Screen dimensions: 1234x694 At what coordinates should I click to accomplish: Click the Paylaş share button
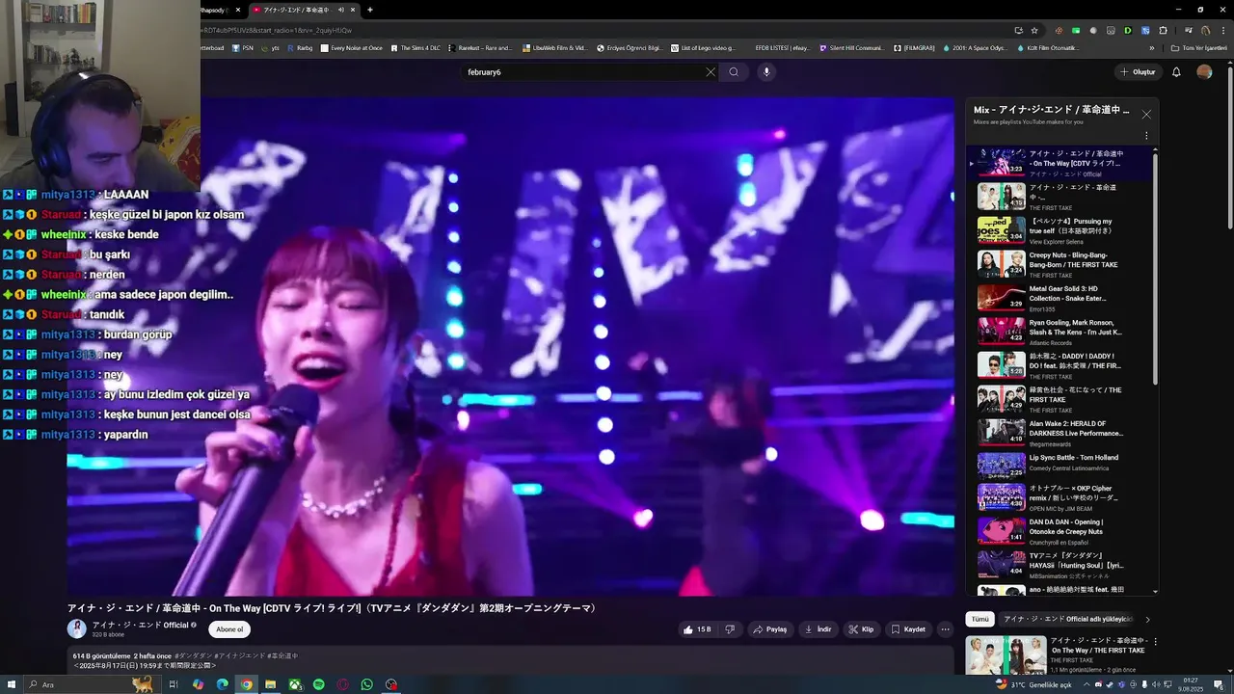769,629
